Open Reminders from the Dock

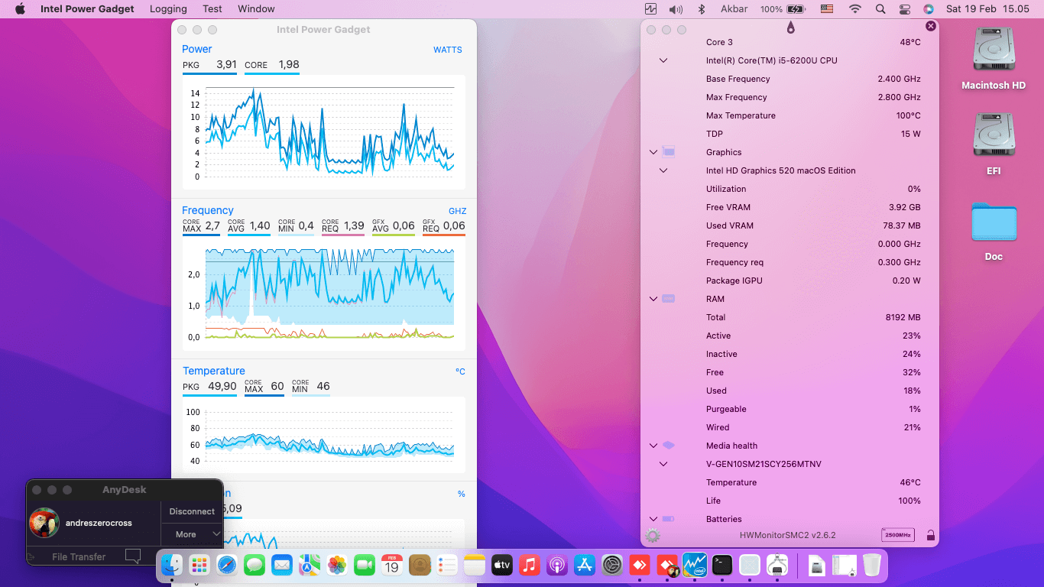[447, 566]
